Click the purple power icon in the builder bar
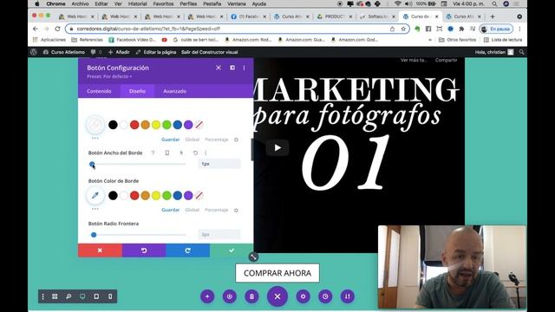Screen dimensions: 555x312 [229, 296]
